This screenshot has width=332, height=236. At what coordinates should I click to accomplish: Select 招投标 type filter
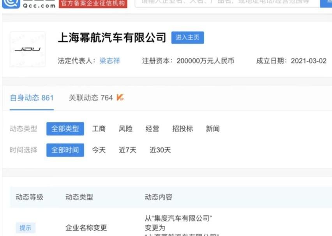pyautogui.click(x=182, y=129)
